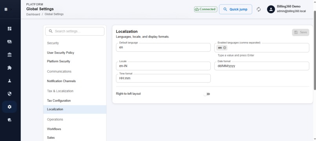The width and height of the screenshot is (316, 141).
Task: Open the dashboard grid icon in sidebar
Action: (9, 29)
